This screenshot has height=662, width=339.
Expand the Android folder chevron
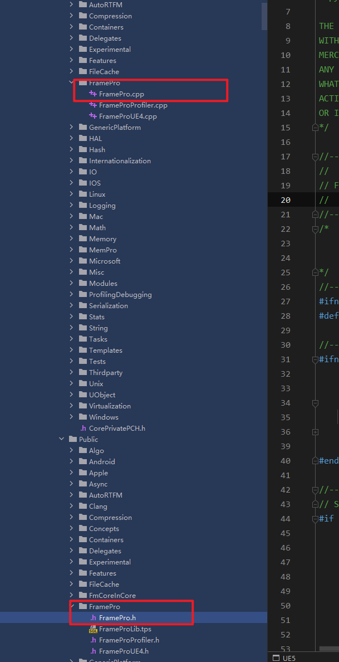tap(72, 461)
